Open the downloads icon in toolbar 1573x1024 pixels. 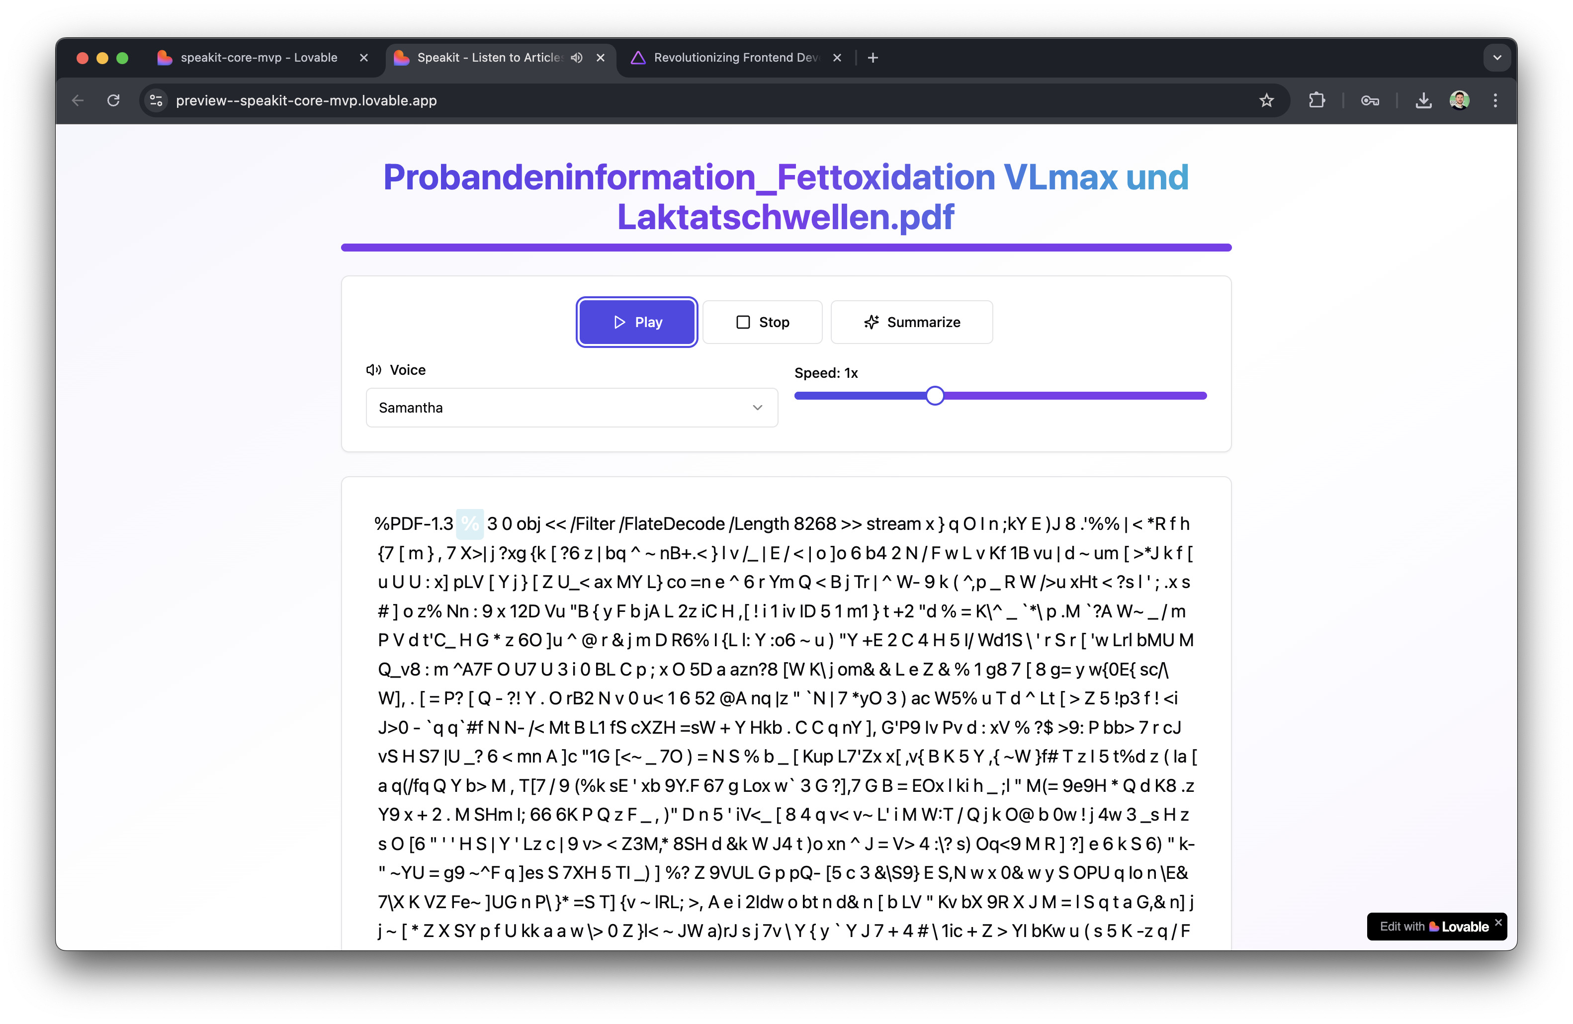pos(1423,100)
